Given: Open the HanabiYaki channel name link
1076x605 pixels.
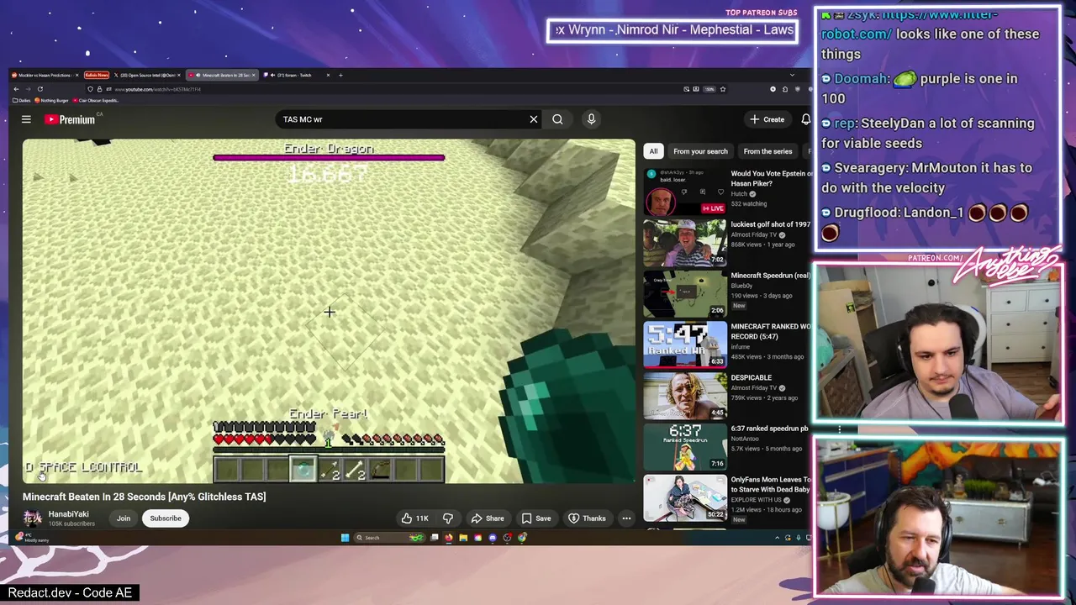Looking at the screenshot, I should (x=68, y=514).
